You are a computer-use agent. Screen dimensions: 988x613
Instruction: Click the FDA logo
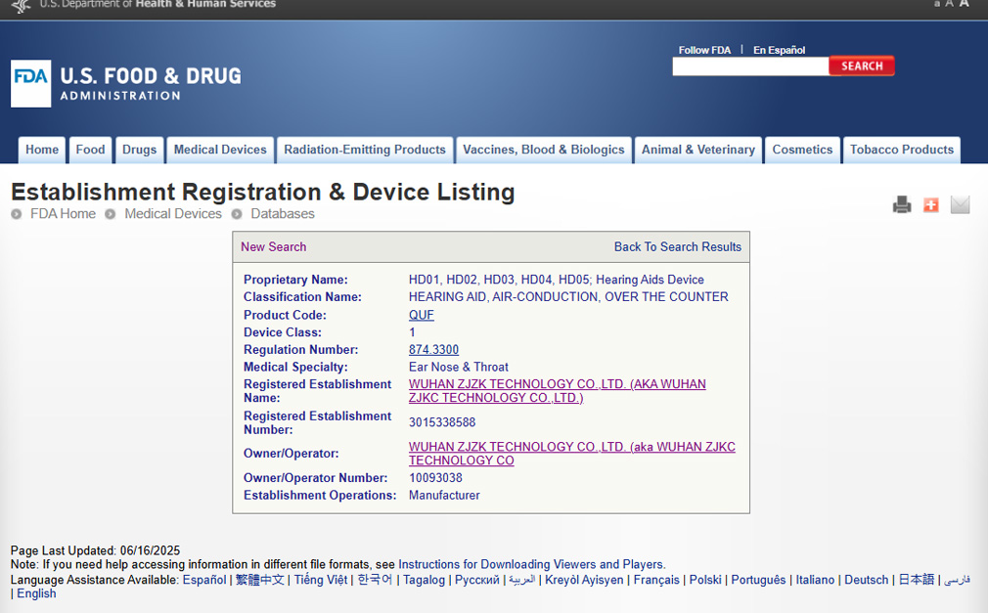click(x=30, y=84)
